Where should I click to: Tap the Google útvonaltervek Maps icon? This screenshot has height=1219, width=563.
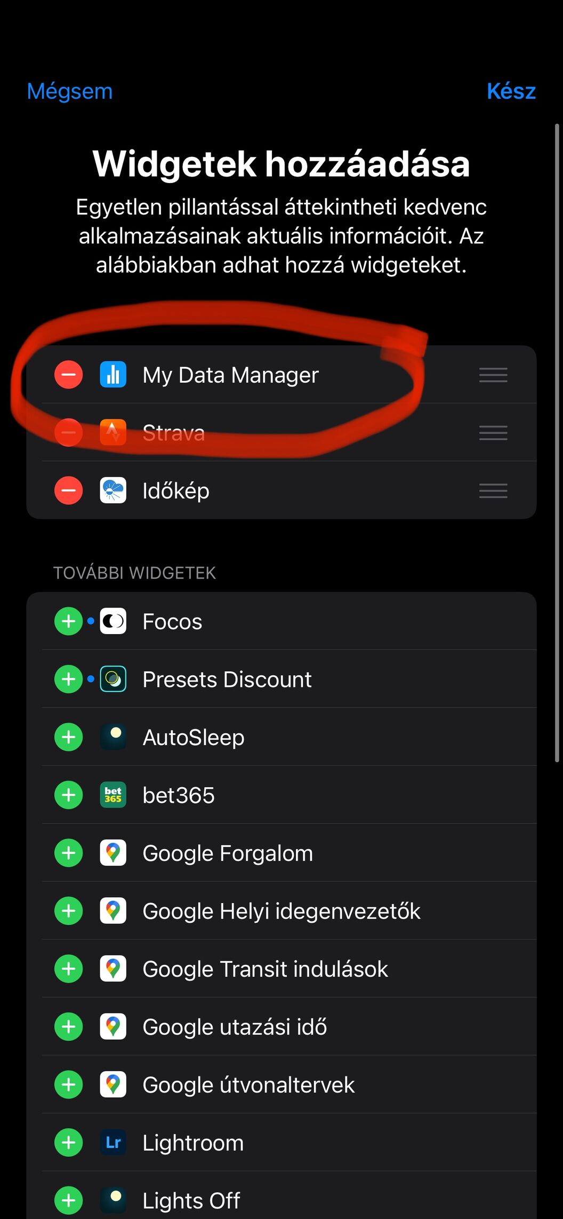coord(113,1085)
